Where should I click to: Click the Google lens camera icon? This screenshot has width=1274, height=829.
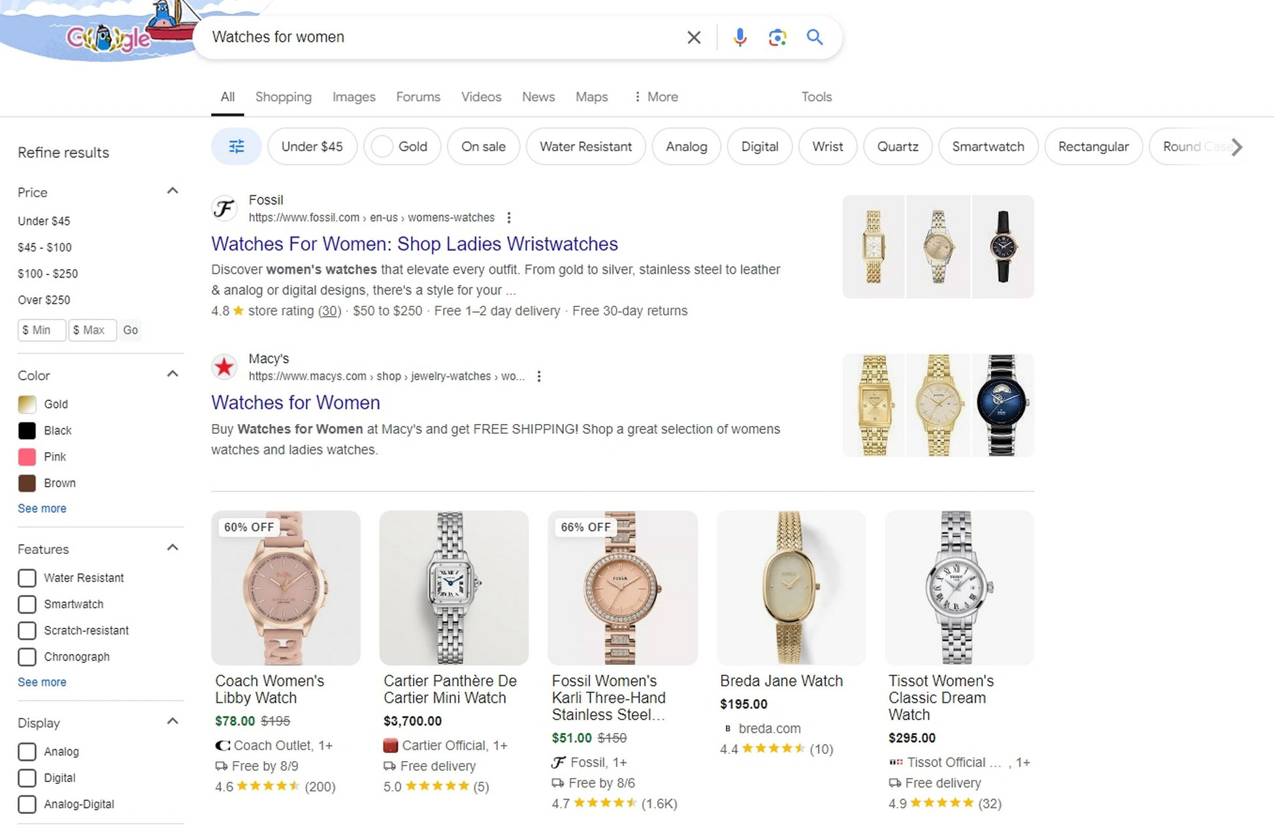click(777, 37)
